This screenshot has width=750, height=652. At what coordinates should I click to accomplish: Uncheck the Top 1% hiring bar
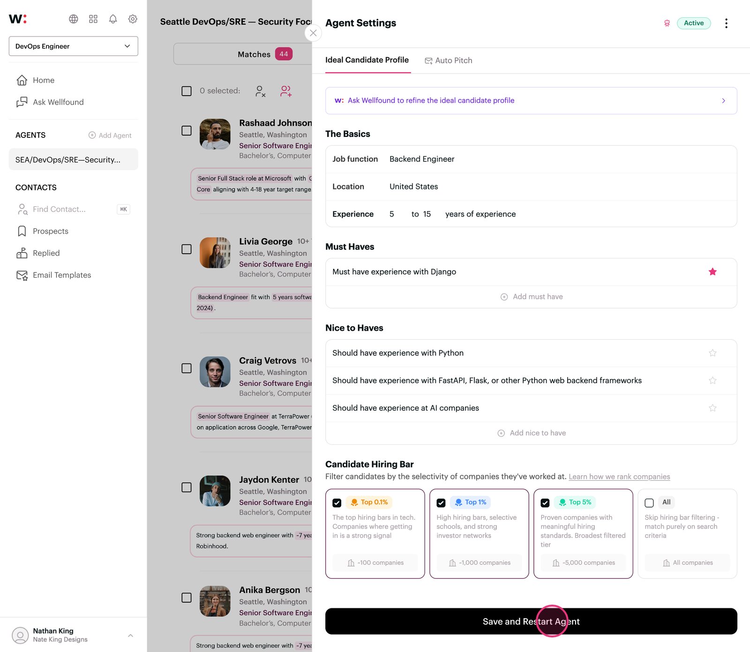(441, 503)
